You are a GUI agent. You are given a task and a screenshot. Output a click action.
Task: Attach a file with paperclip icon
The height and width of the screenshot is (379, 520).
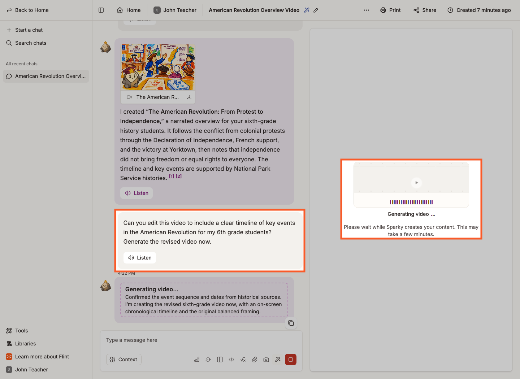(255, 360)
